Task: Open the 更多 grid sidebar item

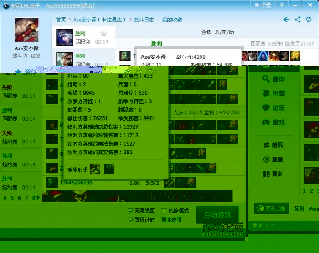Action: click(273, 174)
